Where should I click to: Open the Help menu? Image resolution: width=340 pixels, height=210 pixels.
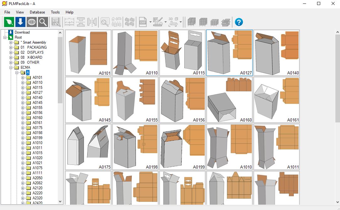pyautogui.click(x=69, y=12)
